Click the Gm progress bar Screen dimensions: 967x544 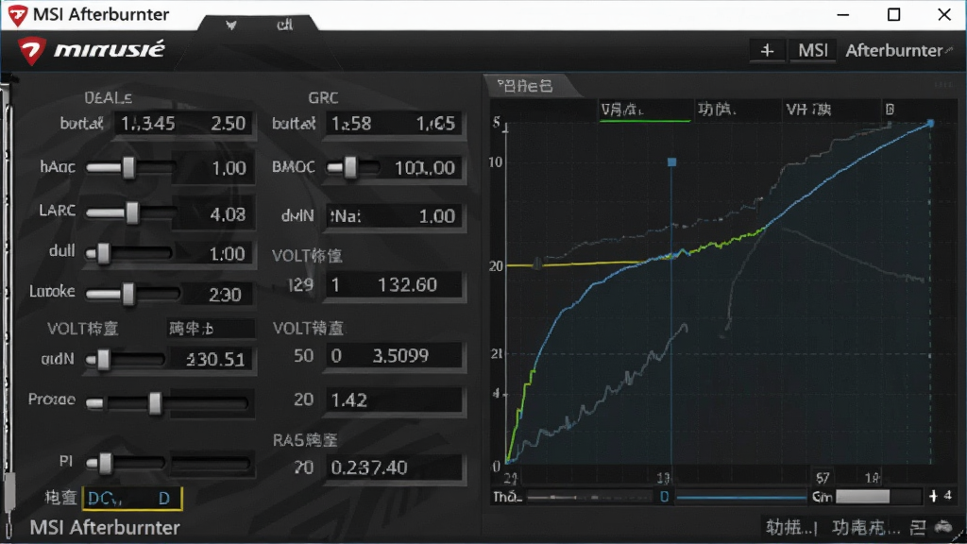878,497
